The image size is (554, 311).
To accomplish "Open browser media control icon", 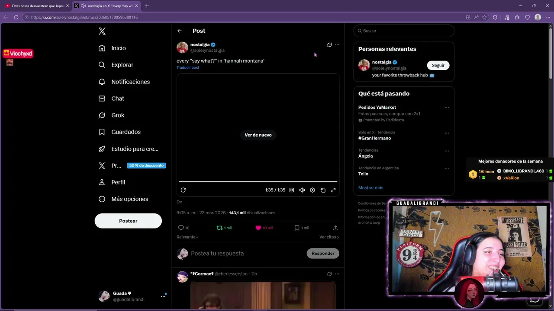I will tap(507, 17).
